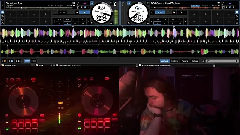This screenshot has height=135, width=240.
Task: Disable Repetir on deck 2
Action: [195, 6]
